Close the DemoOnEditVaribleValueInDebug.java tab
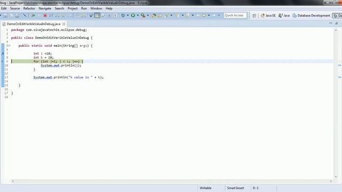Viewport: 342px width, 192px height. (64, 24)
